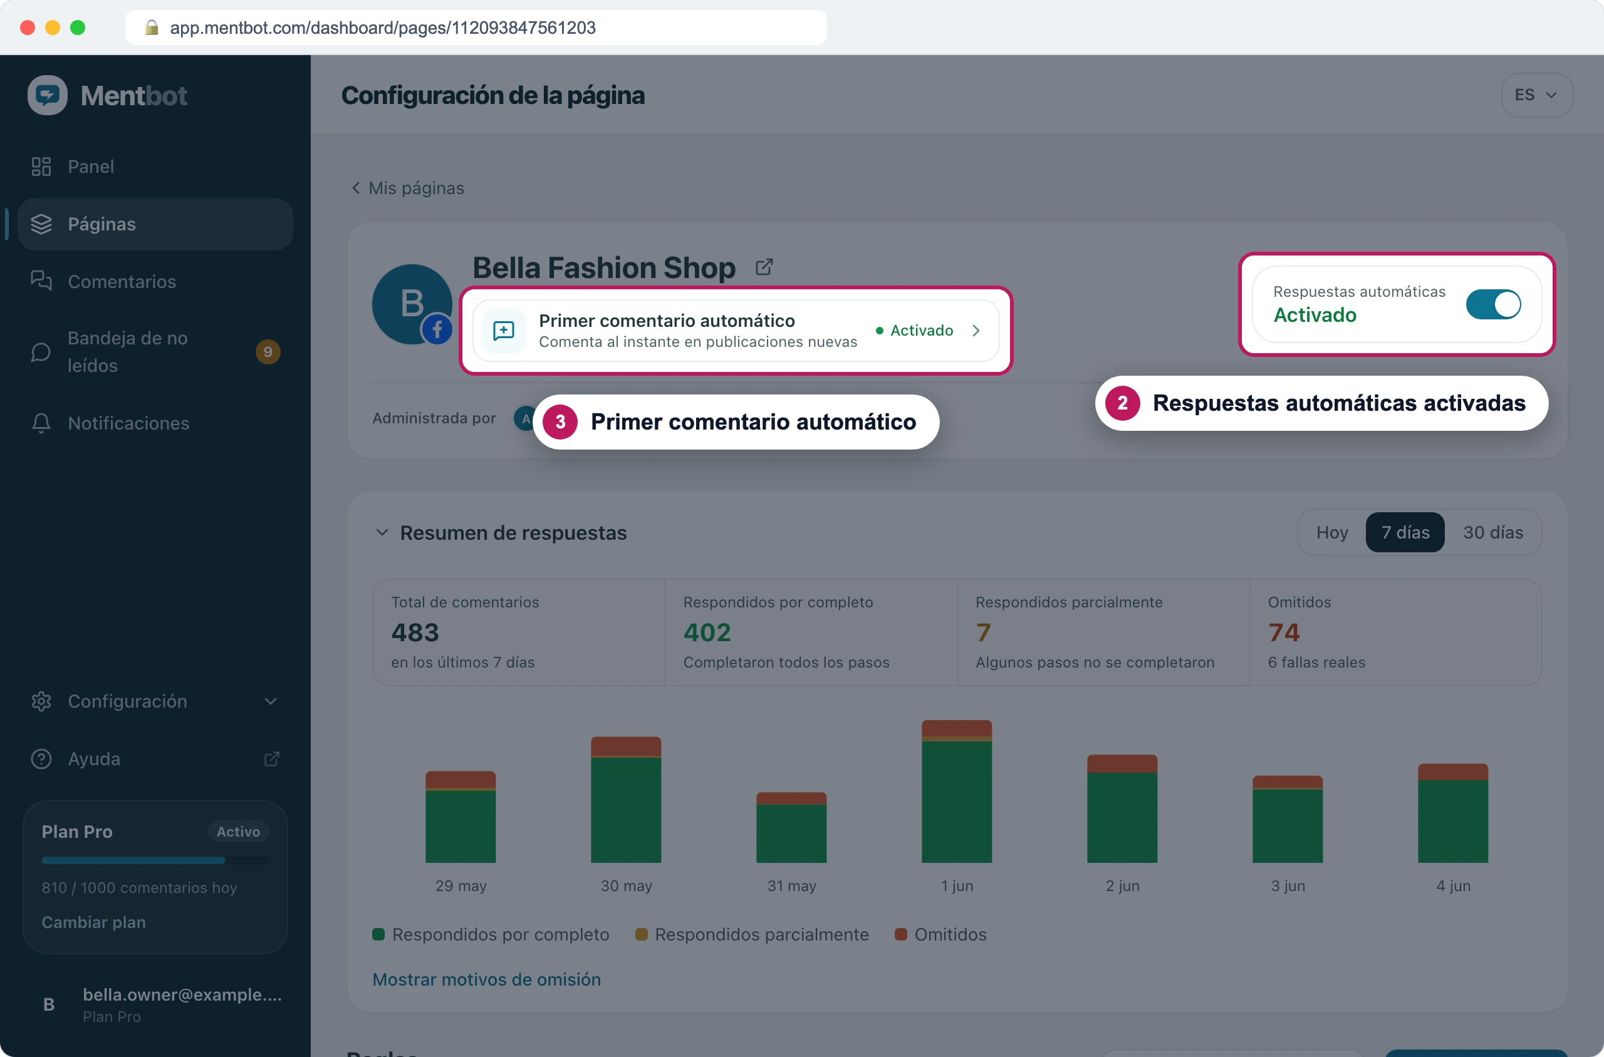Open the Primer comentario automático card
This screenshot has width=1604, height=1057.
735,331
